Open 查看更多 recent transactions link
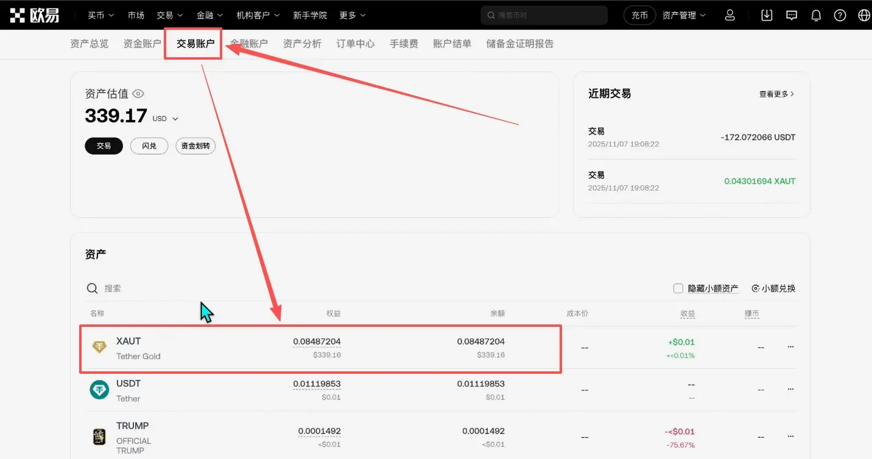Image resolution: width=872 pixels, height=459 pixels. pos(776,93)
